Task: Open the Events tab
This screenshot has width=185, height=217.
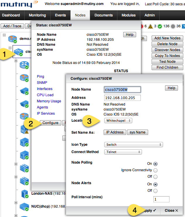Action: 60,15
